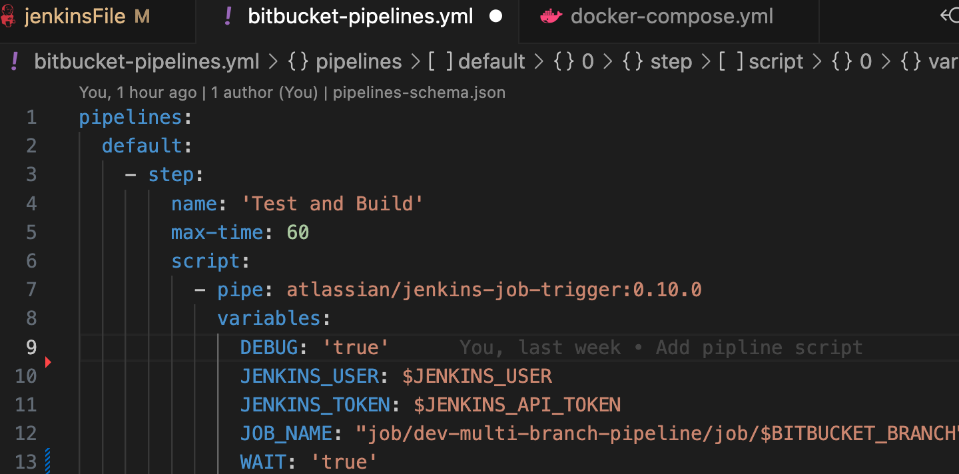Image resolution: width=959 pixels, height=474 pixels.
Task: Click line number 9 in the gutter
Action: [x=31, y=347]
